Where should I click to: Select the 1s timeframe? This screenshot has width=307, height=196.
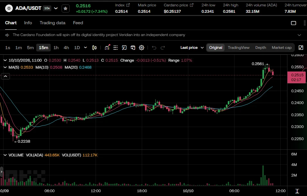pyautogui.click(x=8, y=48)
